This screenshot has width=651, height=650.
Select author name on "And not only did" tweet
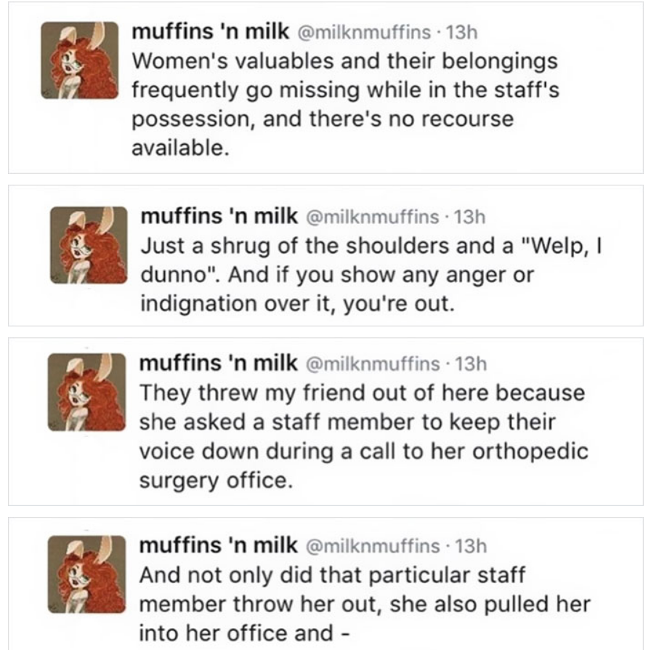click(219, 544)
